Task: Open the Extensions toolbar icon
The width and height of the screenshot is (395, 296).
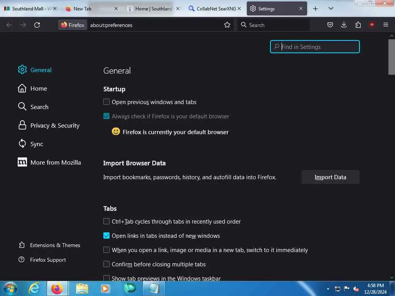Action: (x=358, y=25)
